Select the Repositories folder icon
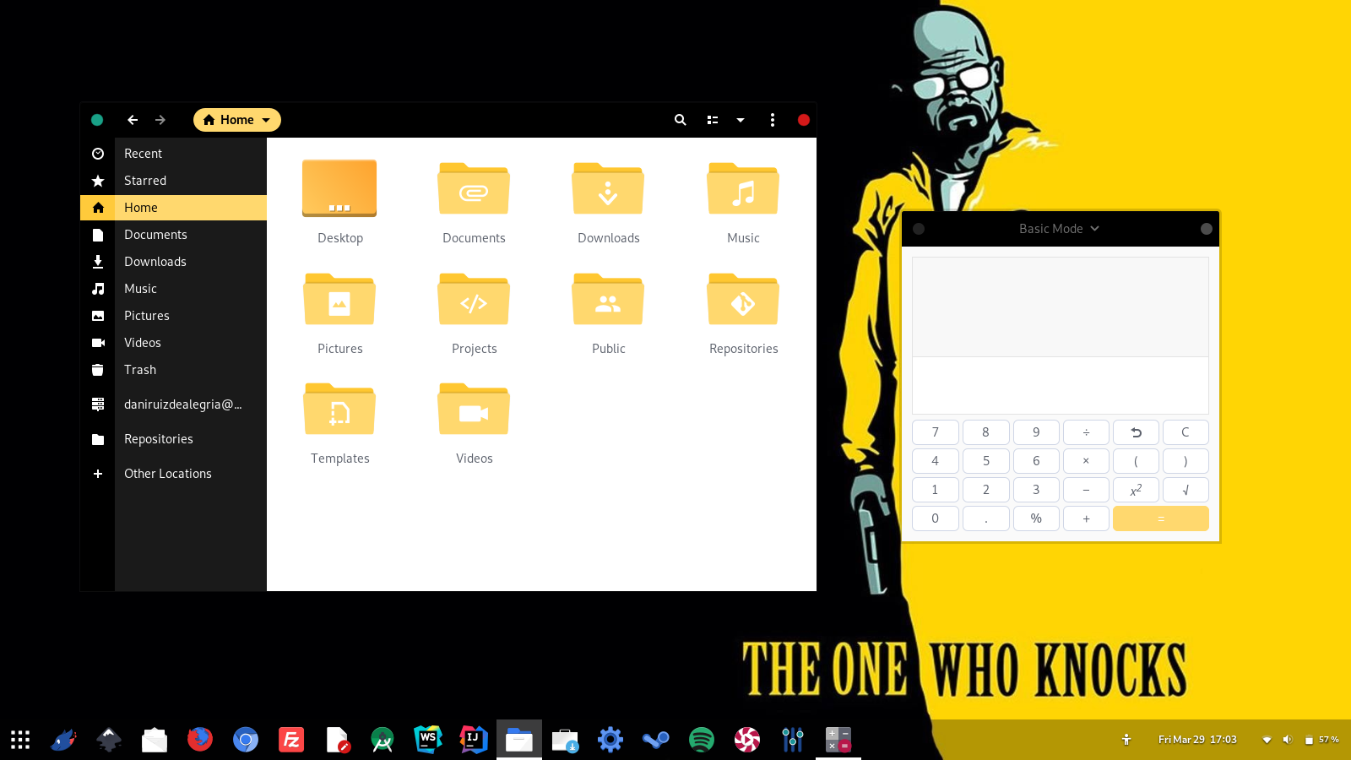Viewport: 1351px width, 760px height. 743,299
